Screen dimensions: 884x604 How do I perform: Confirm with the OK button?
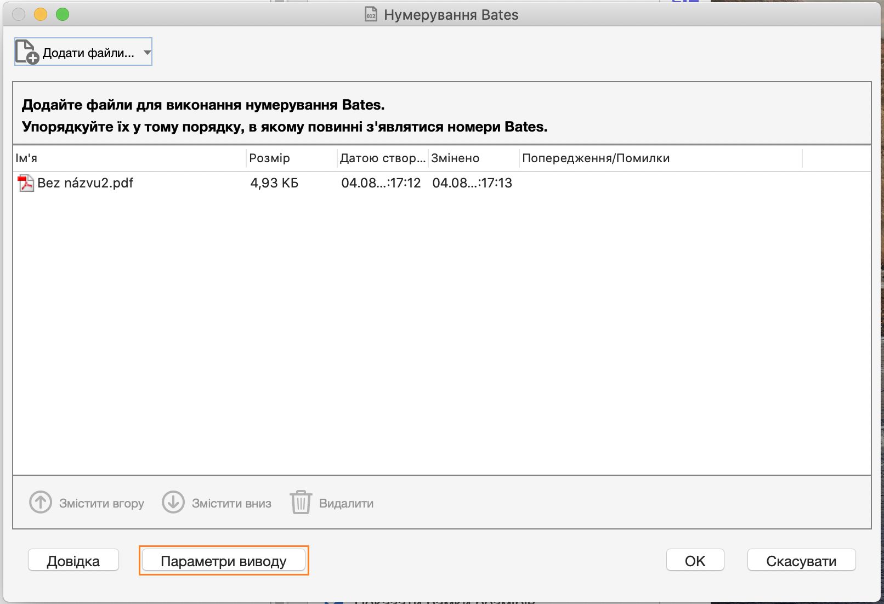[695, 561]
